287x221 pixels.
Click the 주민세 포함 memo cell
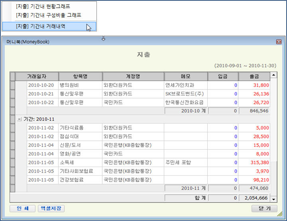point(186,163)
